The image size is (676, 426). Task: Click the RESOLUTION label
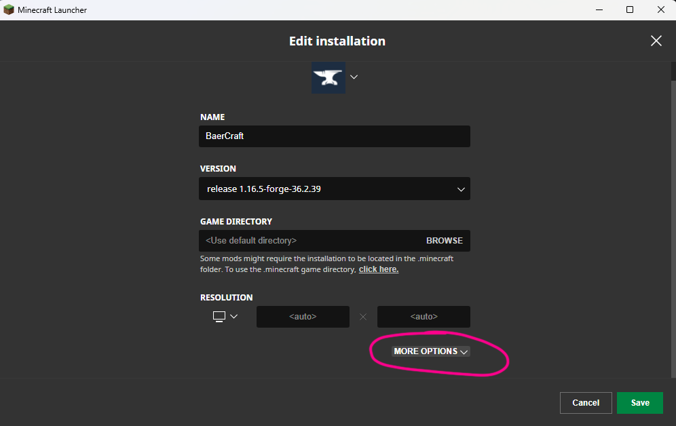coord(226,298)
